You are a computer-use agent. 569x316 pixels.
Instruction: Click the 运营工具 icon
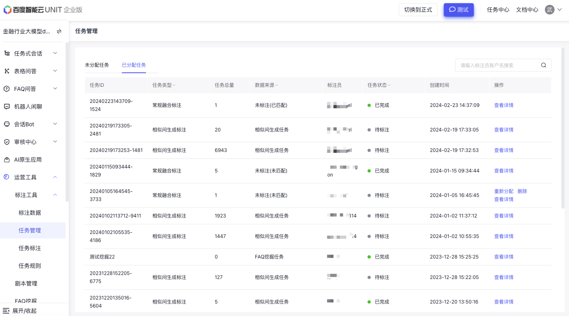click(x=7, y=177)
